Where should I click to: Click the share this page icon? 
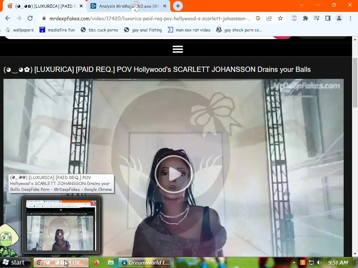coord(269,18)
